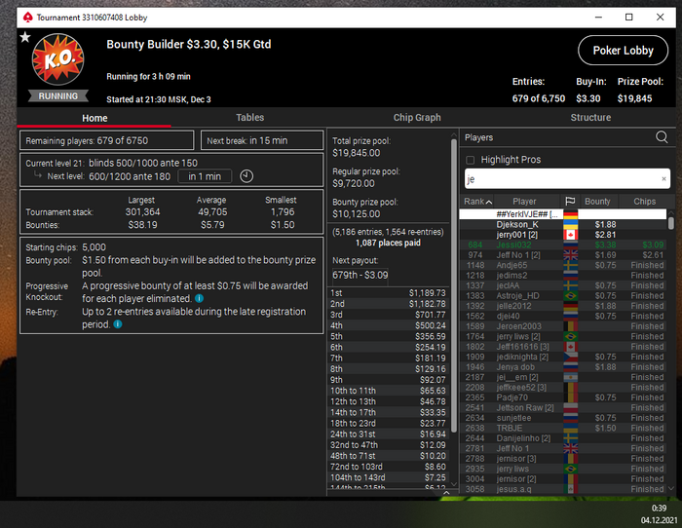Toggle the Highlight Pros checkbox
The image size is (682, 528).
pos(471,160)
